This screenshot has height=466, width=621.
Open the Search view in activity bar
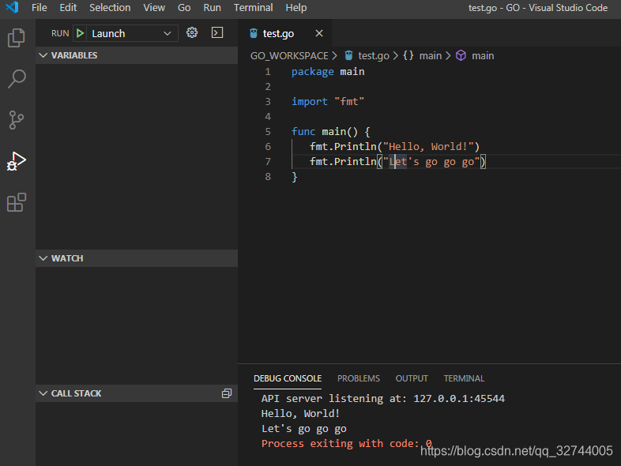click(x=17, y=79)
